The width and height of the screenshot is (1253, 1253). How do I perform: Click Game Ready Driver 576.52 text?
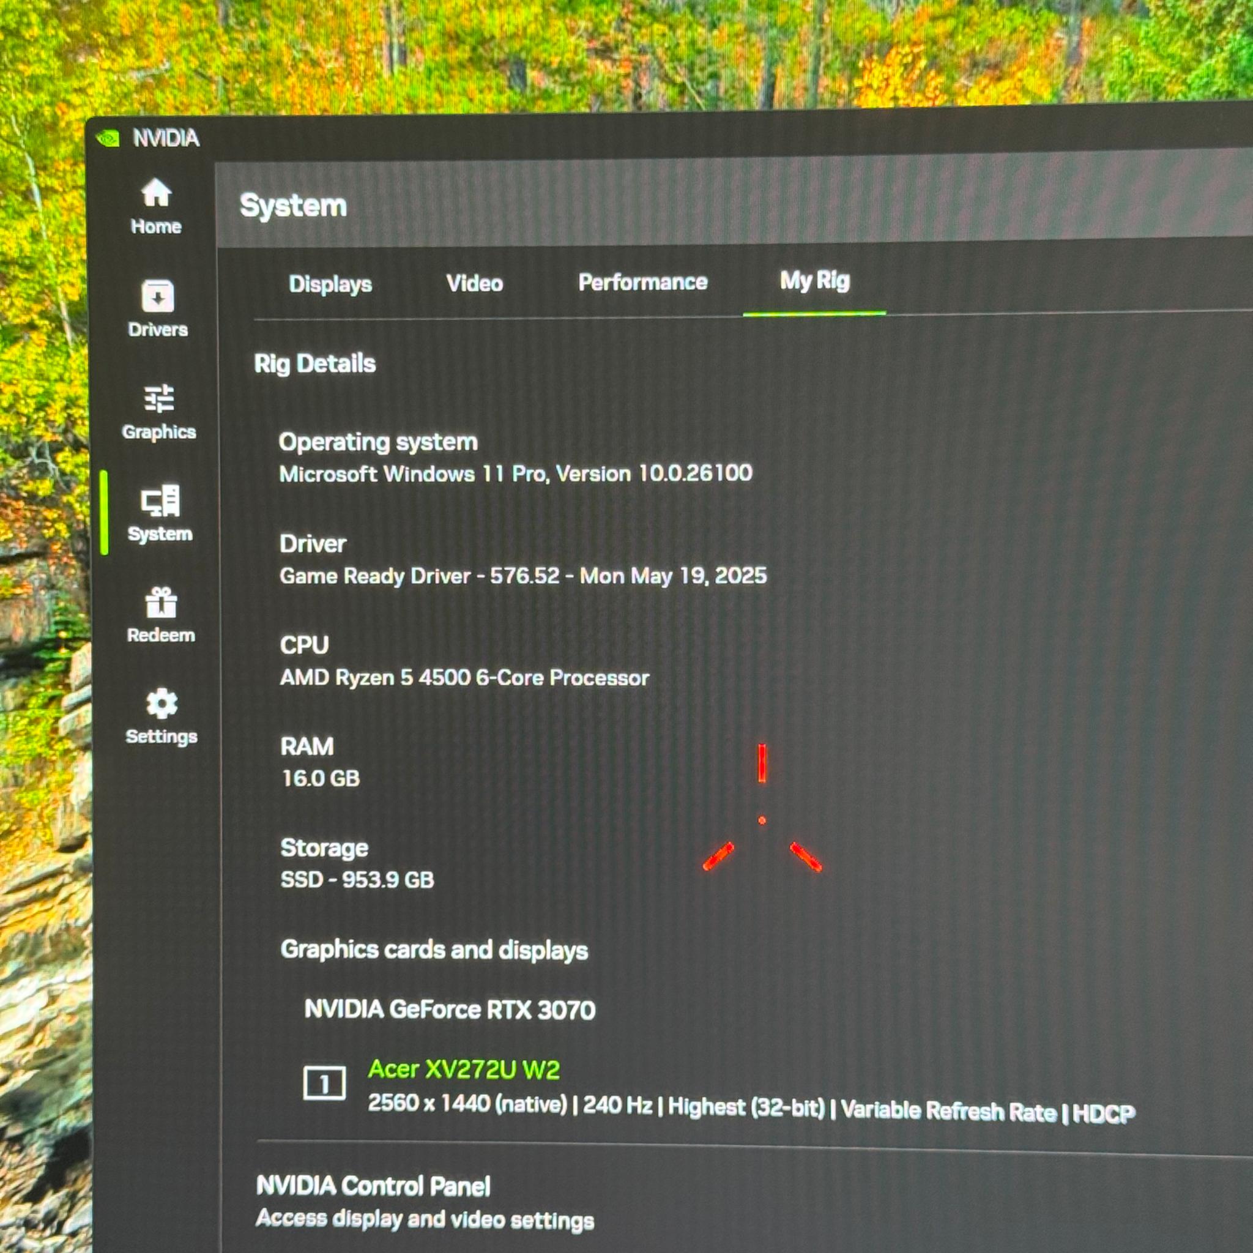click(522, 575)
